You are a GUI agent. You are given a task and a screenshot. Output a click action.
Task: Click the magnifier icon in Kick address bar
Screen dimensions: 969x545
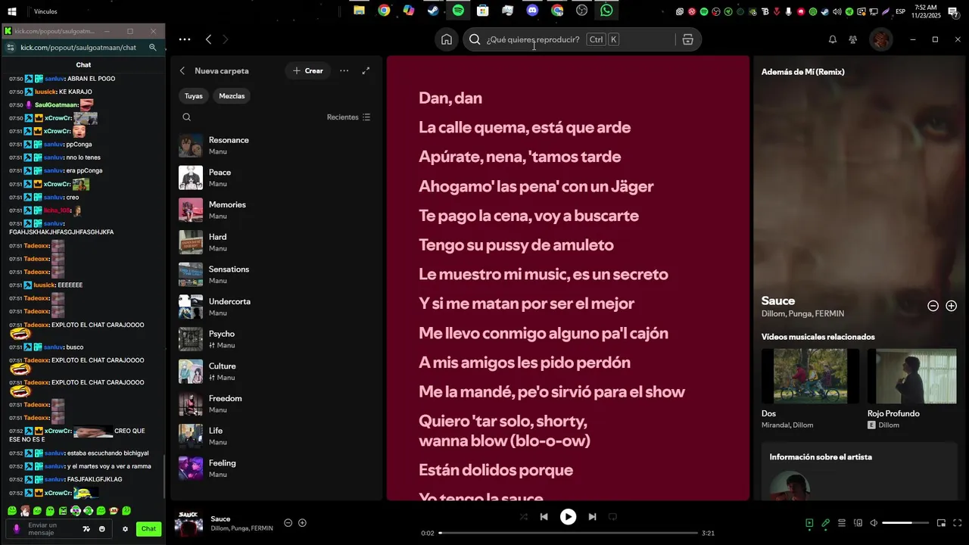point(152,48)
